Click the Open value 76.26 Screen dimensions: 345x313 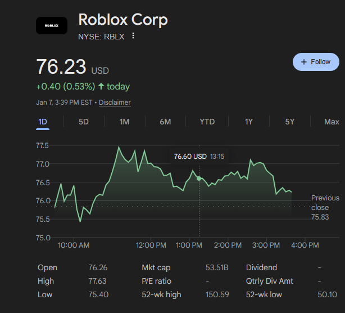[x=98, y=267]
